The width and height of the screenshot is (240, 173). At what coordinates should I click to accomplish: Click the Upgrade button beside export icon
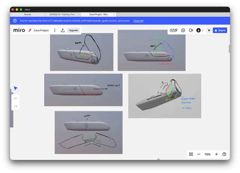point(73,30)
